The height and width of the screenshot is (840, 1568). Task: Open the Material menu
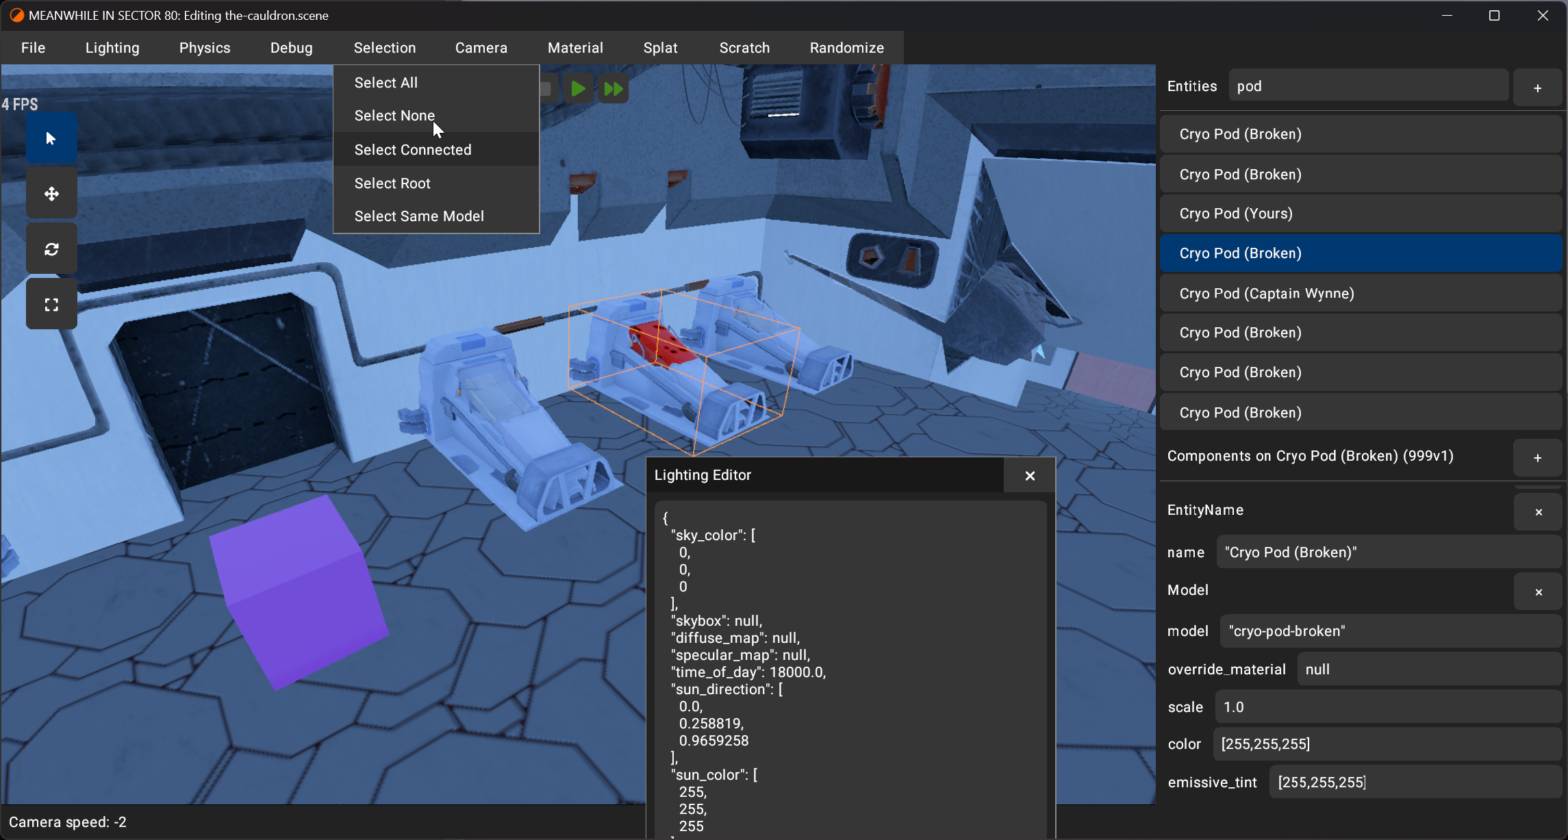pyautogui.click(x=575, y=48)
